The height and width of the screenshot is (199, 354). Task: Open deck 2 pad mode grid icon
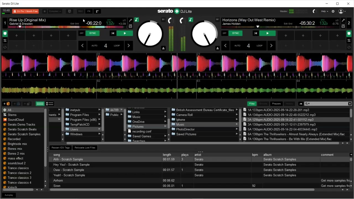(343, 26)
